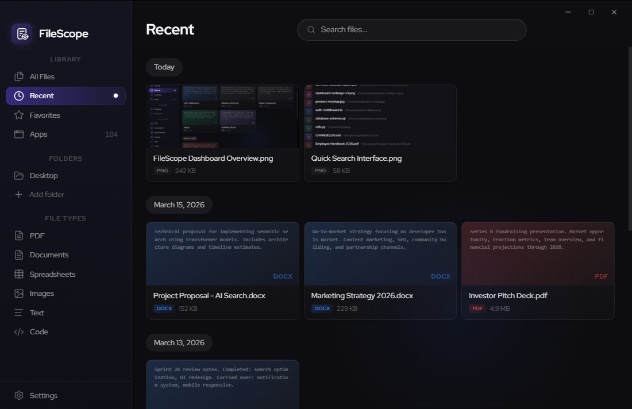This screenshot has height=409, width=632.
Task: Open Quick Search Interface.png
Action: tap(380, 132)
